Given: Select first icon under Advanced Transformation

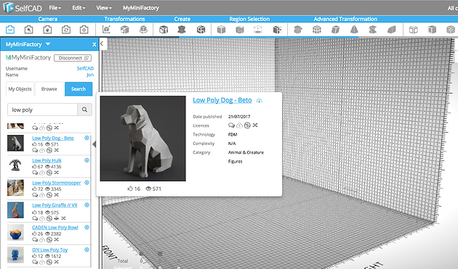Looking at the screenshot, I should [x=297, y=30].
